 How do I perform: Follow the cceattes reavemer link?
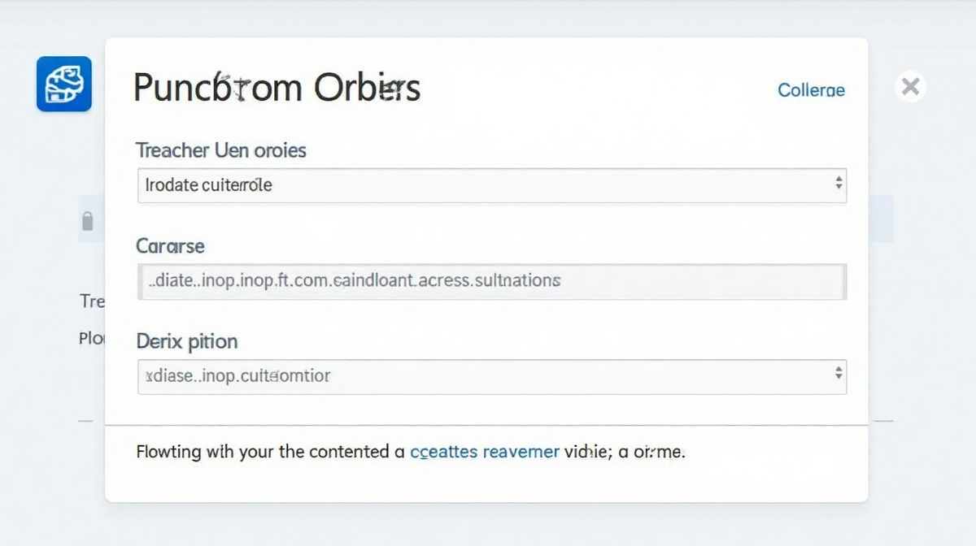(x=485, y=451)
